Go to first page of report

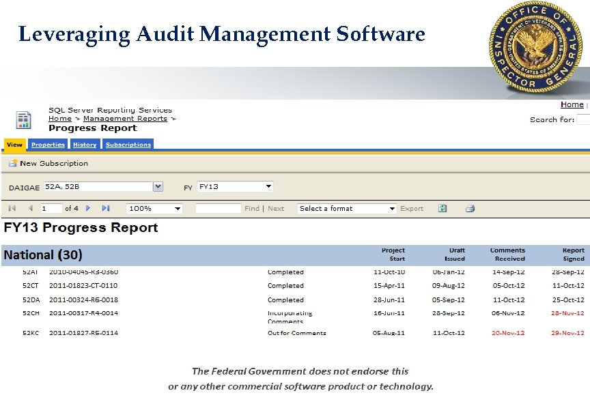pyautogui.click(x=12, y=208)
